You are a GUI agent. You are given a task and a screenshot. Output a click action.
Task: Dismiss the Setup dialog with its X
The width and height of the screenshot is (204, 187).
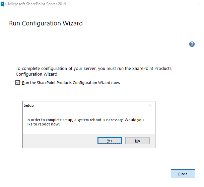pyautogui.click(x=150, y=105)
